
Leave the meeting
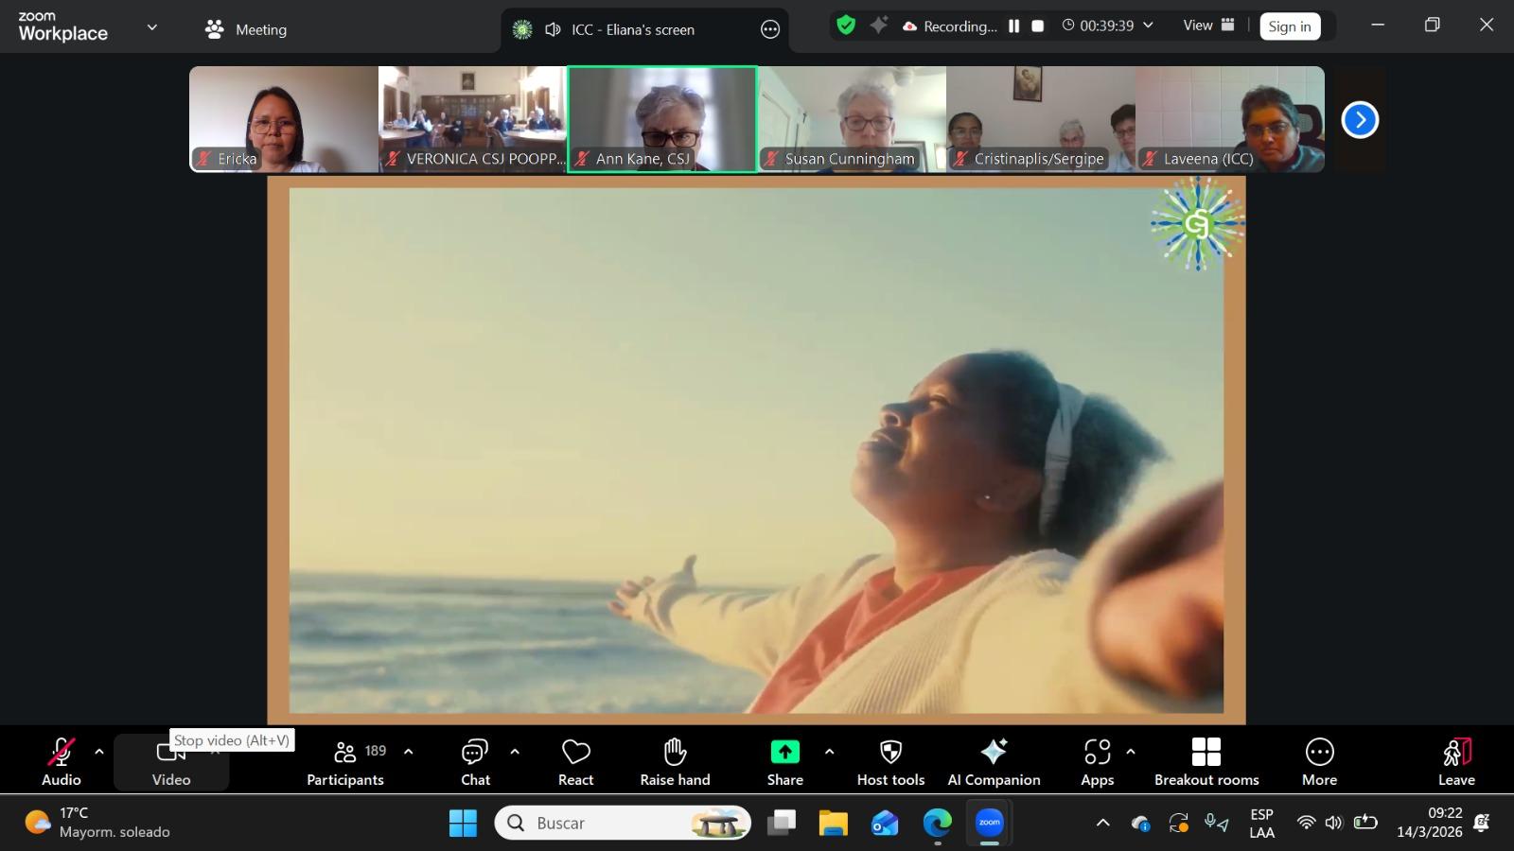1456,761
